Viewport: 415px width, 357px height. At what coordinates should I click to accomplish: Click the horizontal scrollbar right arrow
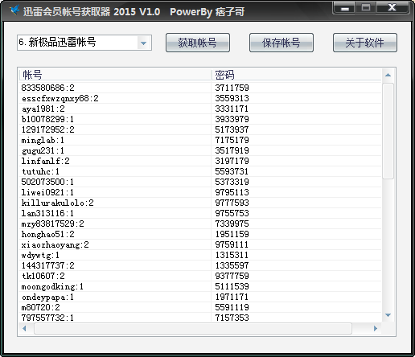[376, 328]
